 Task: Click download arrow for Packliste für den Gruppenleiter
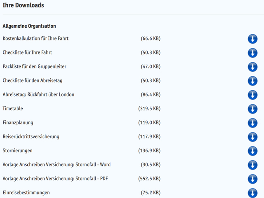(x=252, y=67)
